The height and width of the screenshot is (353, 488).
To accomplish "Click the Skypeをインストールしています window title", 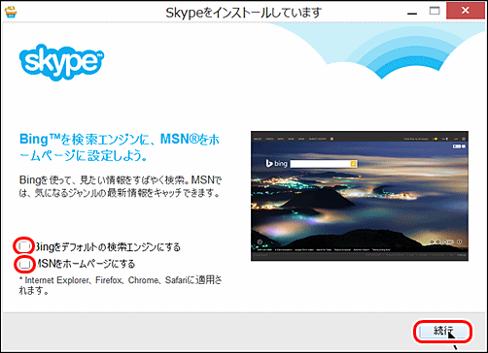I will 244,13.
